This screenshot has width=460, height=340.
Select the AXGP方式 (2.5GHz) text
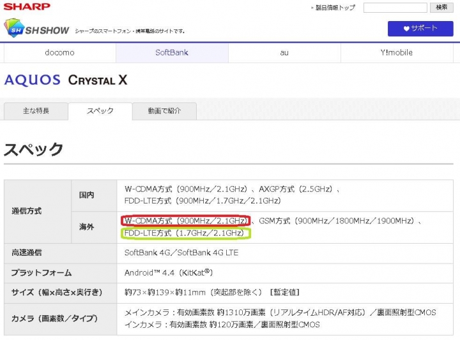coord(296,189)
